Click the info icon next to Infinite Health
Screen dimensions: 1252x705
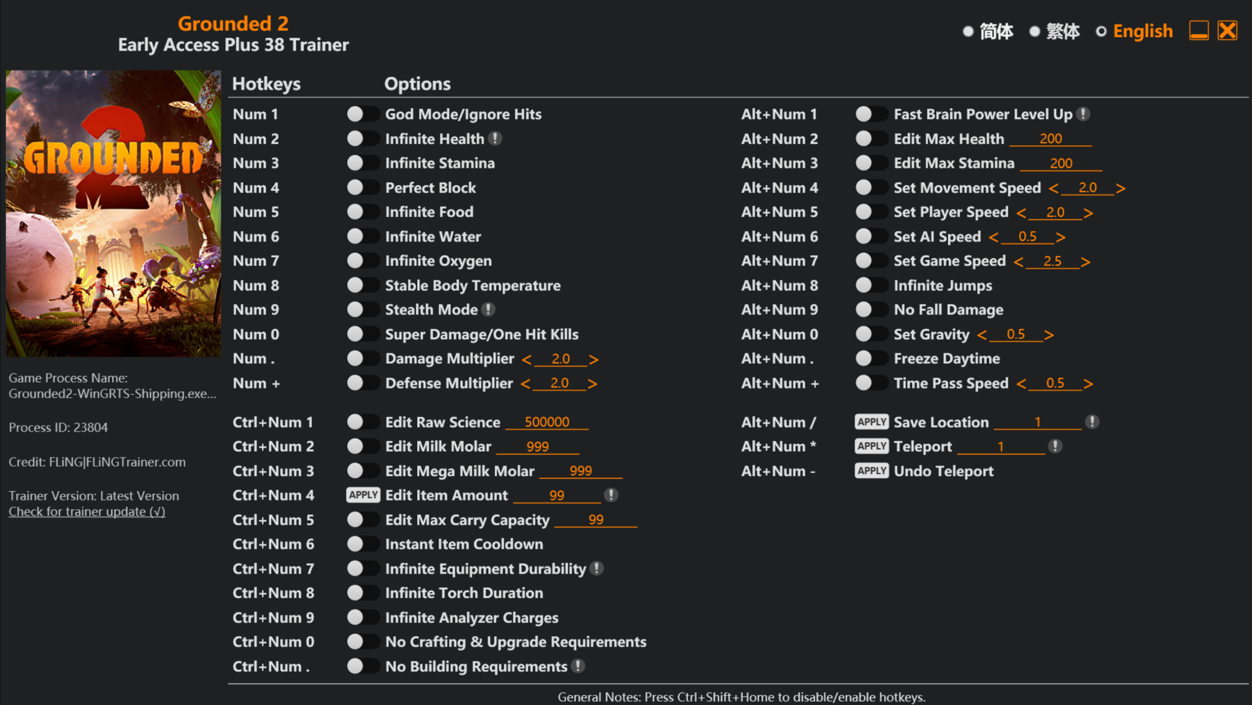[495, 139]
